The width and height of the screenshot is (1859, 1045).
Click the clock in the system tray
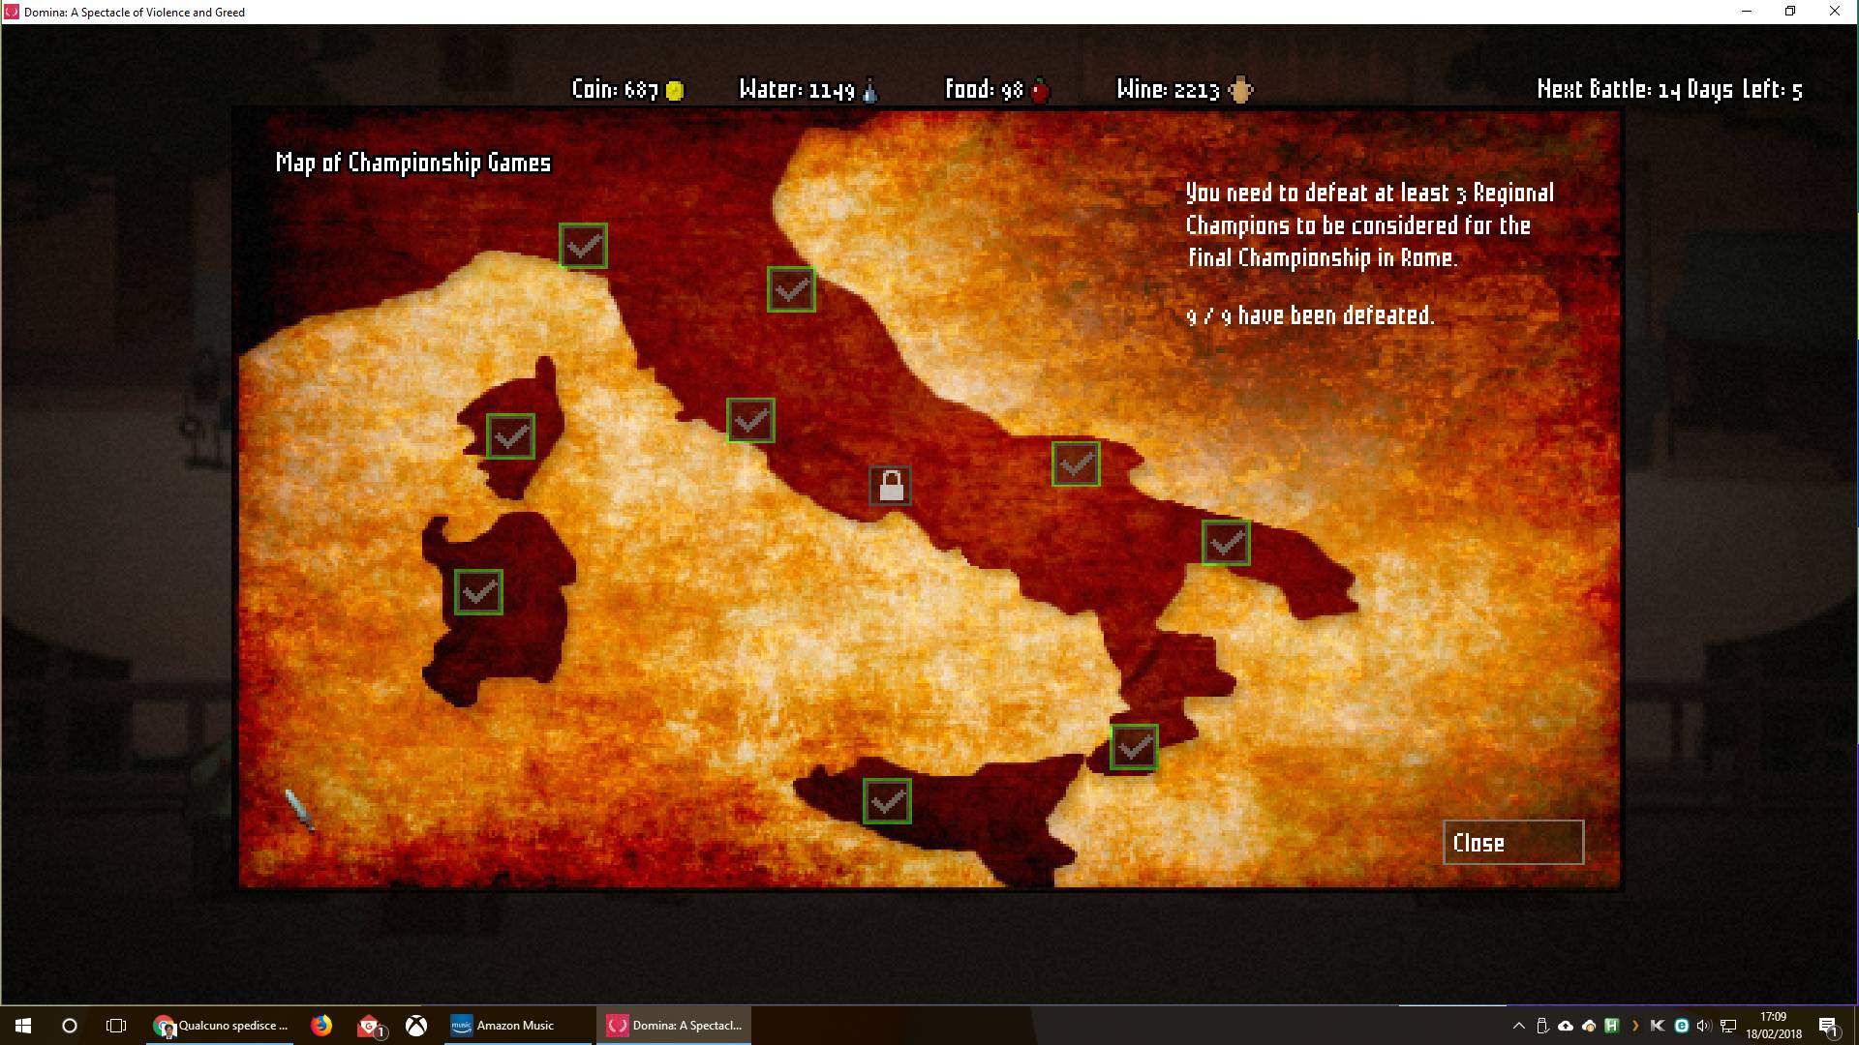point(1775,1026)
